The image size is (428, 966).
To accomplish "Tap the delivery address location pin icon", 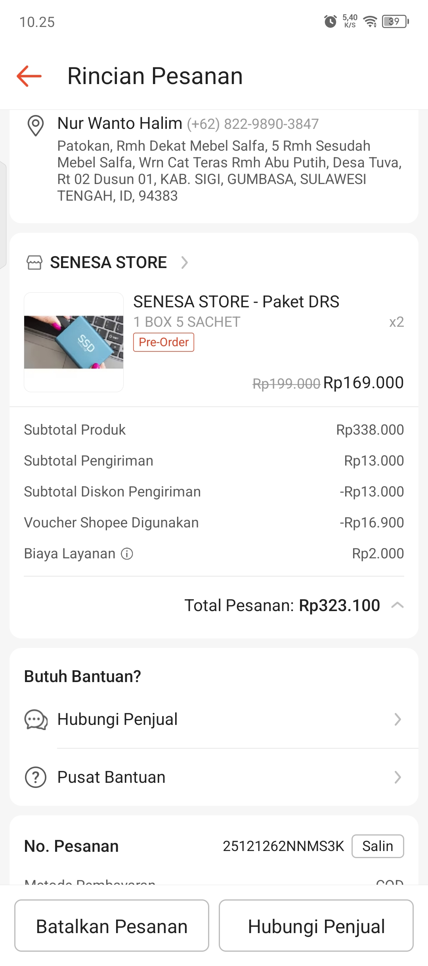I will pyautogui.click(x=35, y=125).
